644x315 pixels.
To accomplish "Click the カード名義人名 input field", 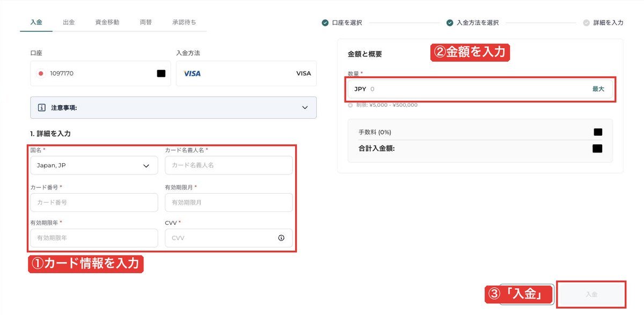I will pyautogui.click(x=229, y=165).
